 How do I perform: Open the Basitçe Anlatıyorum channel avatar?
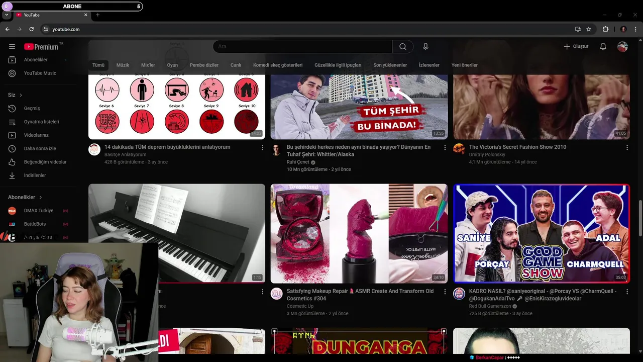94,149
